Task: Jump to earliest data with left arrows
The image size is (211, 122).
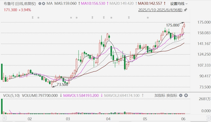Action: pyautogui.click(x=4, y=118)
